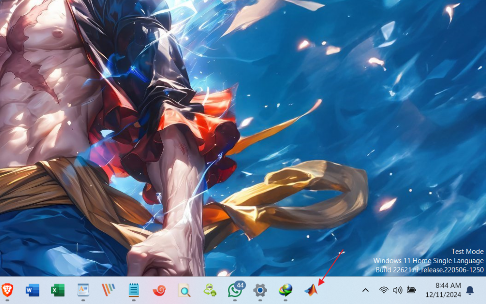Launch Microsoft Word from the taskbar
The image size is (486, 304).
[x=32, y=290]
